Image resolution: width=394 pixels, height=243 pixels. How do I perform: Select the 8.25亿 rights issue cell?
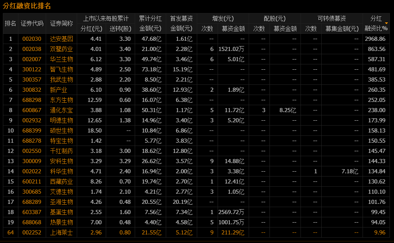point(288,110)
